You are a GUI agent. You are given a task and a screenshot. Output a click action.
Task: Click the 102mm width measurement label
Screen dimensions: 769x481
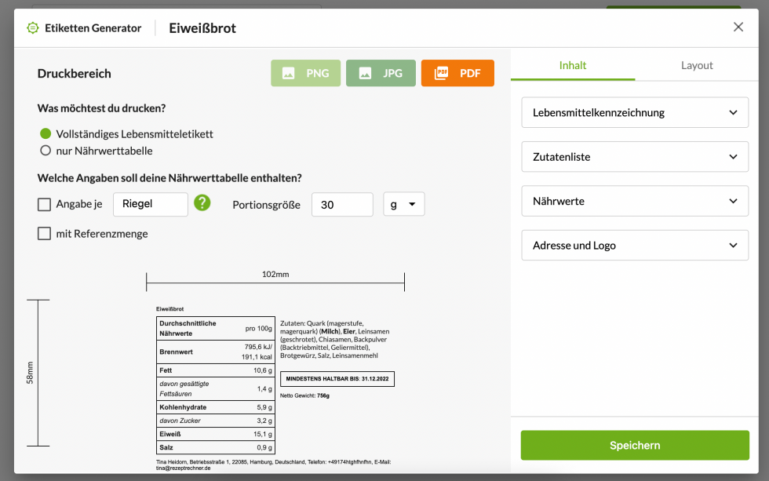click(275, 275)
